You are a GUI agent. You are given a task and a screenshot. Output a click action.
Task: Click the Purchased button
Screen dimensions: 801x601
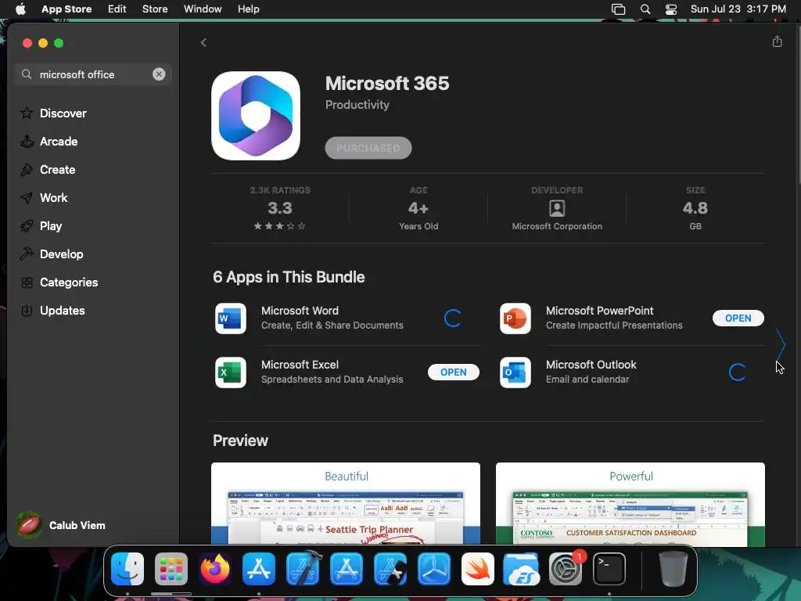coord(368,148)
